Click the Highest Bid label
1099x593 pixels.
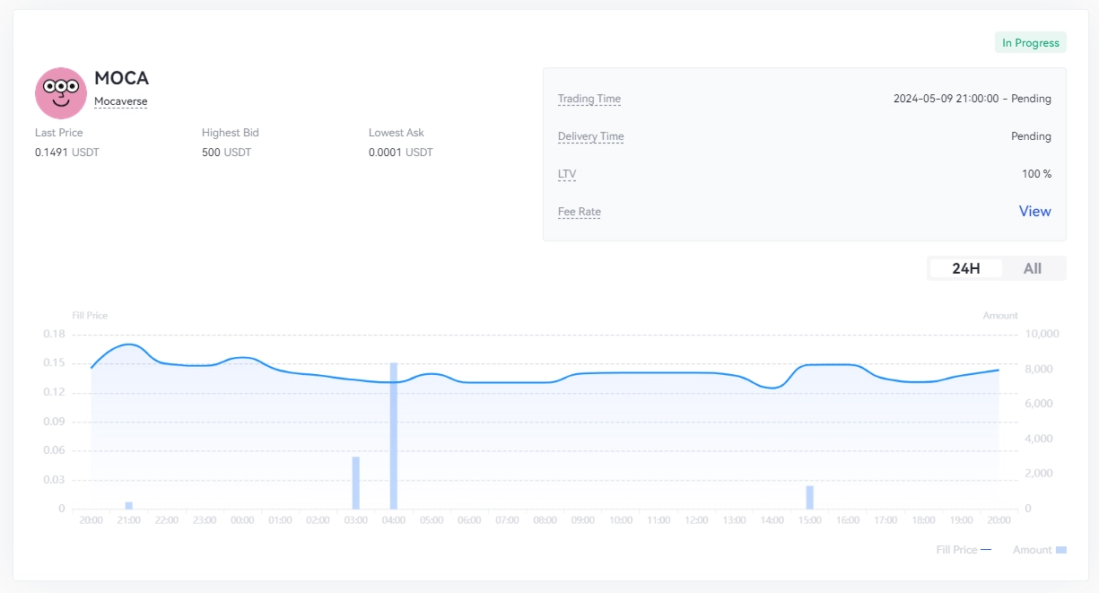[x=230, y=132]
